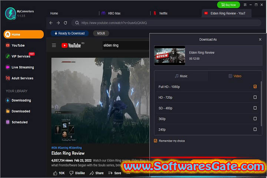Click the Buy Now button

(228, 5)
